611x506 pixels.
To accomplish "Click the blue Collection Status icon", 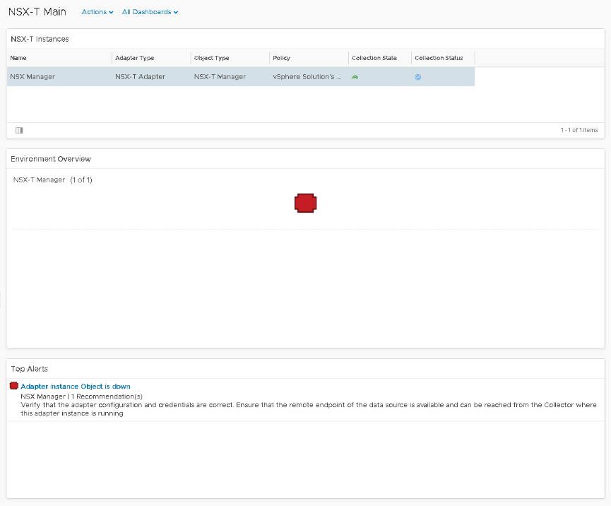I will pos(417,77).
